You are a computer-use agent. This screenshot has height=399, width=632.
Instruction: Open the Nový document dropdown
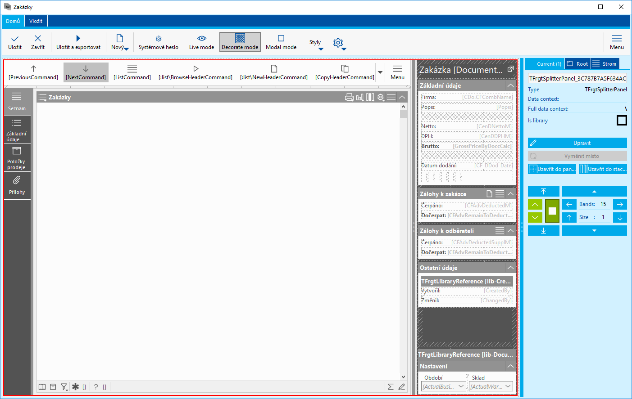120,42
